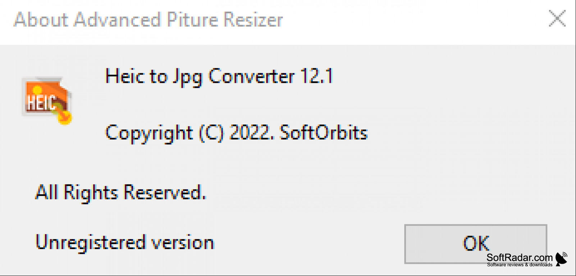Click the yellow sun on the HEIC icon

(x=37, y=89)
